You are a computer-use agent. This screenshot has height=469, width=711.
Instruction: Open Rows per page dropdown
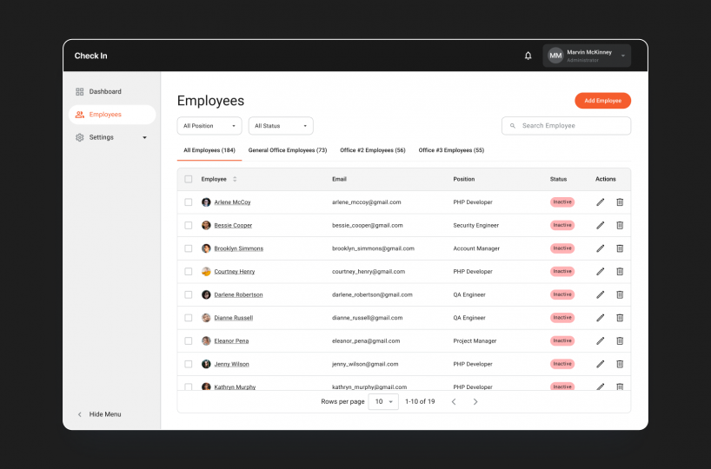click(x=383, y=401)
